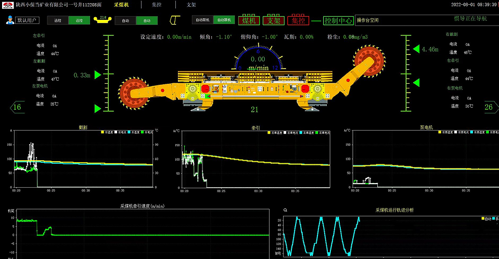Click the 采煤机牵引速度(m/min) chart title
The height and width of the screenshot is (259, 499).
click(142, 206)
